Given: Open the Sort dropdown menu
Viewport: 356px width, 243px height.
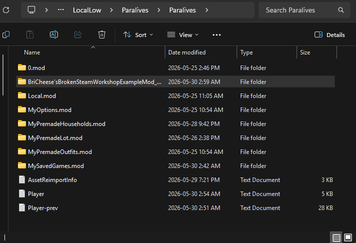Looking at the screenshot, I should click(x=138, y=35).
